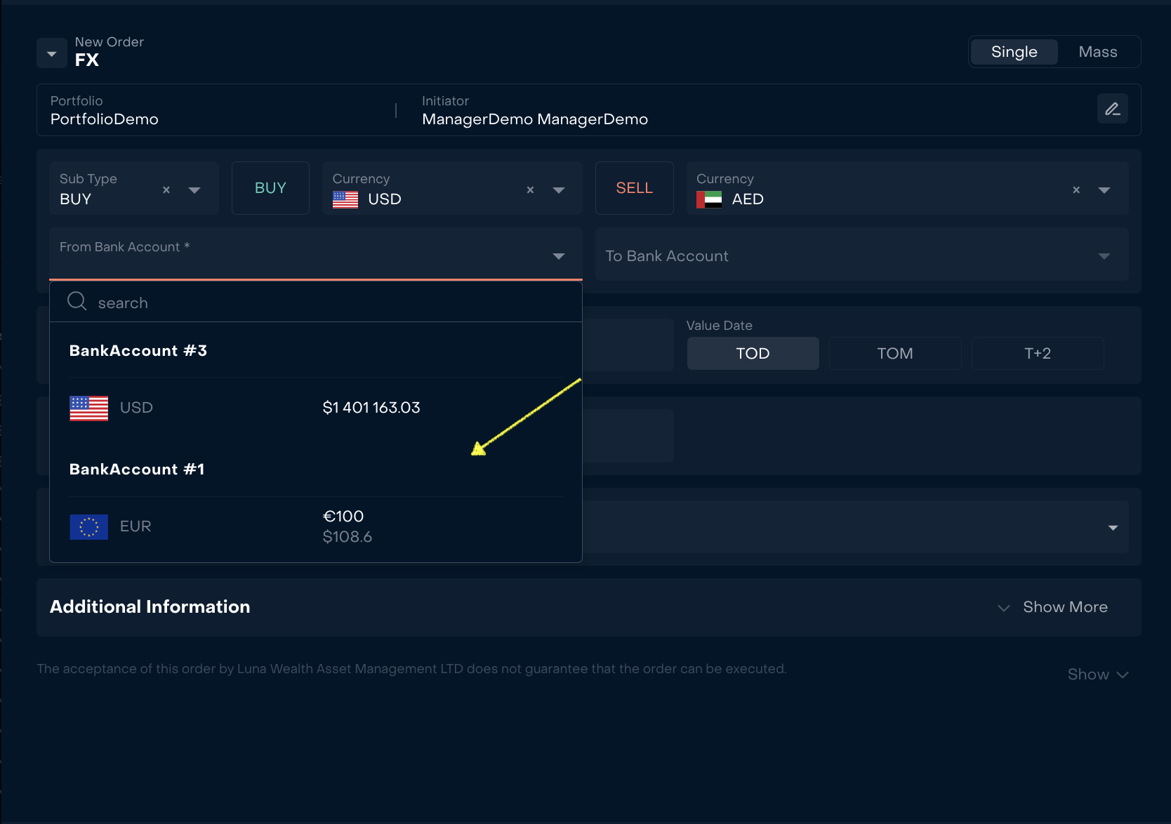Select TOM value date
1171x824 pixels.
coord(894,353)
